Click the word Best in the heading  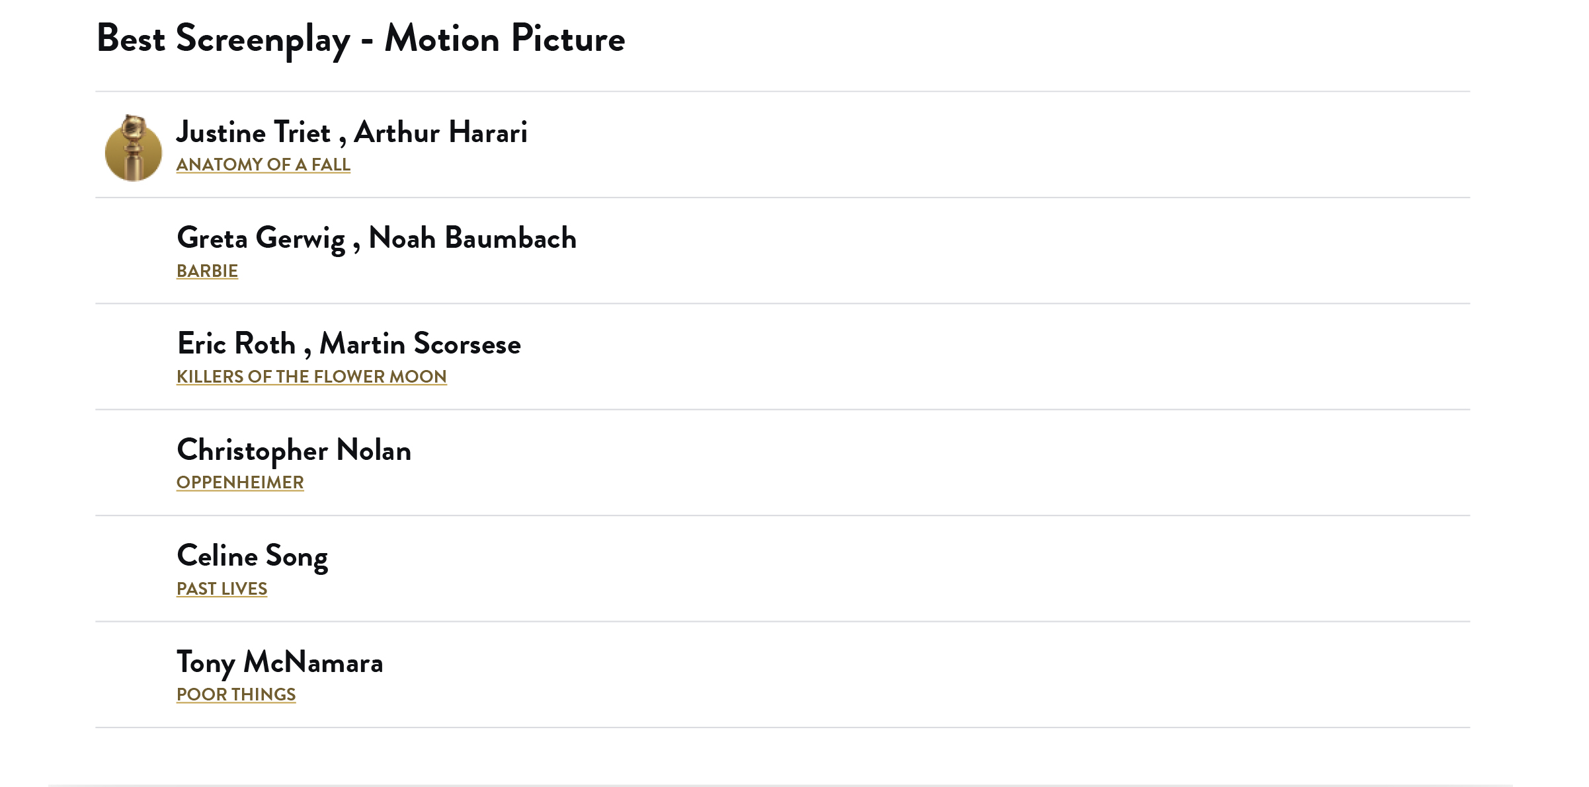pyautogui.click(x=131, y=38)
